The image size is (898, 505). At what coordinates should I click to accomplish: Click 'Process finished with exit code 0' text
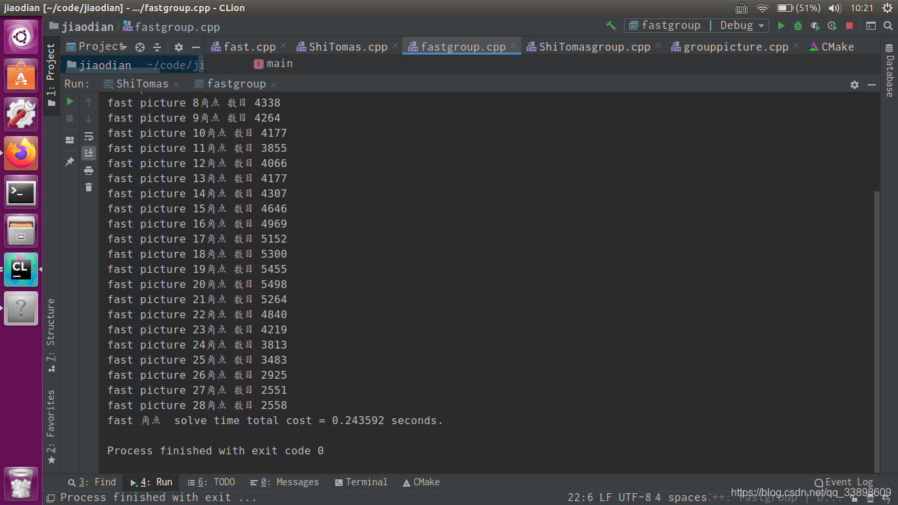(216, 451)
